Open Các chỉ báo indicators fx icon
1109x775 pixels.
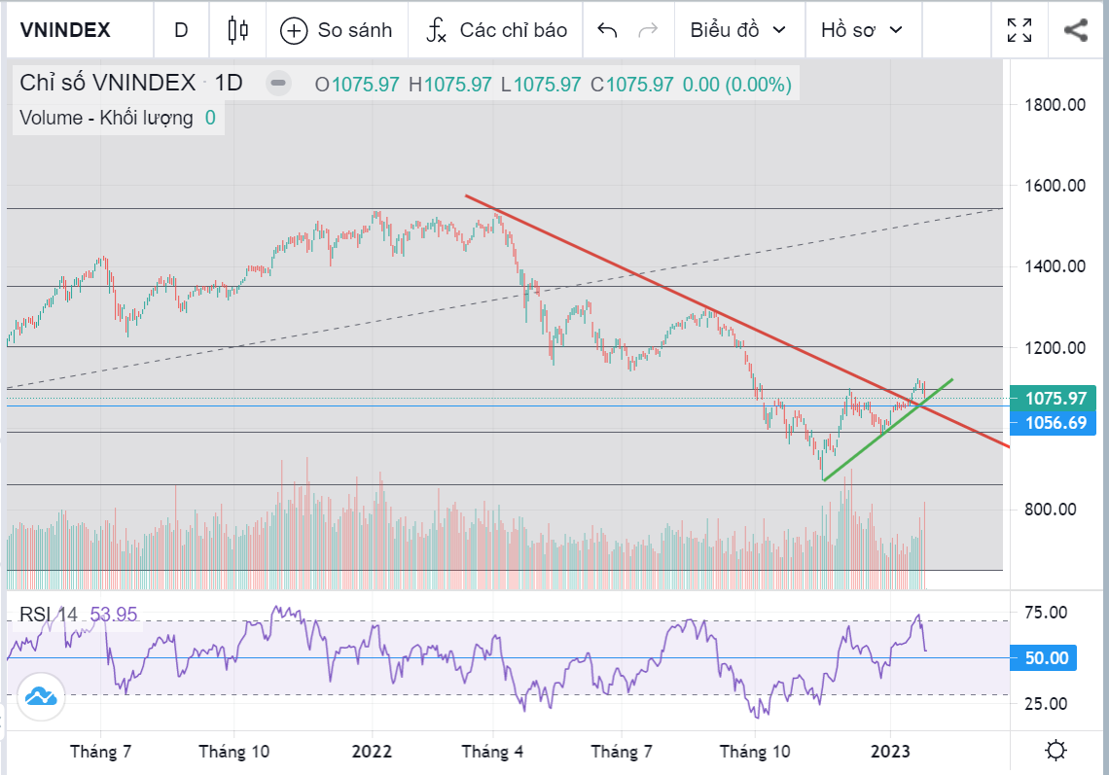[x=437, y=30]
